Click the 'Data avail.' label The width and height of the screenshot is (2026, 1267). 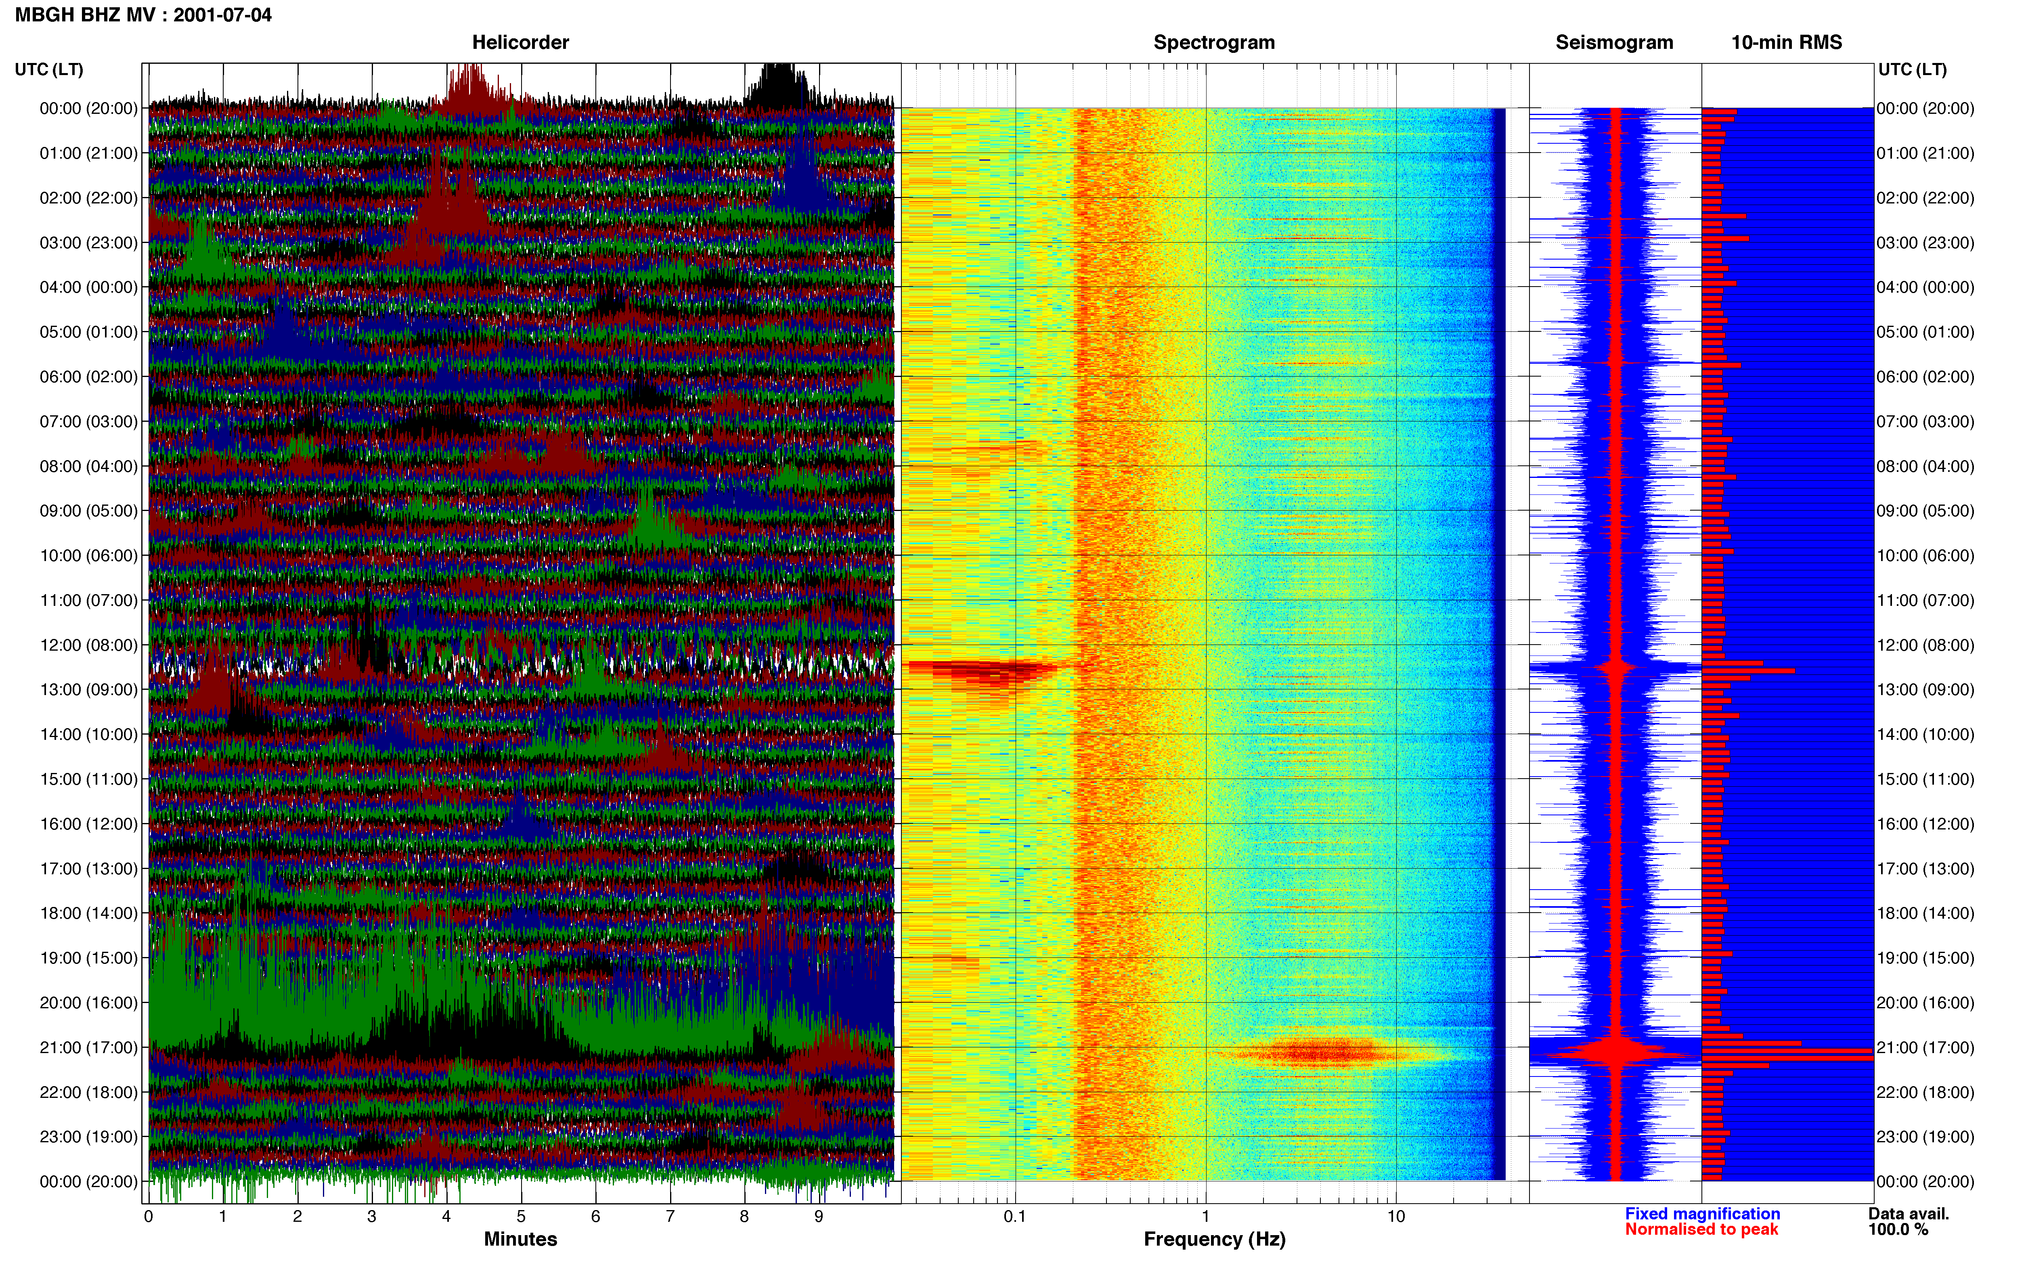(1909, 1213)
